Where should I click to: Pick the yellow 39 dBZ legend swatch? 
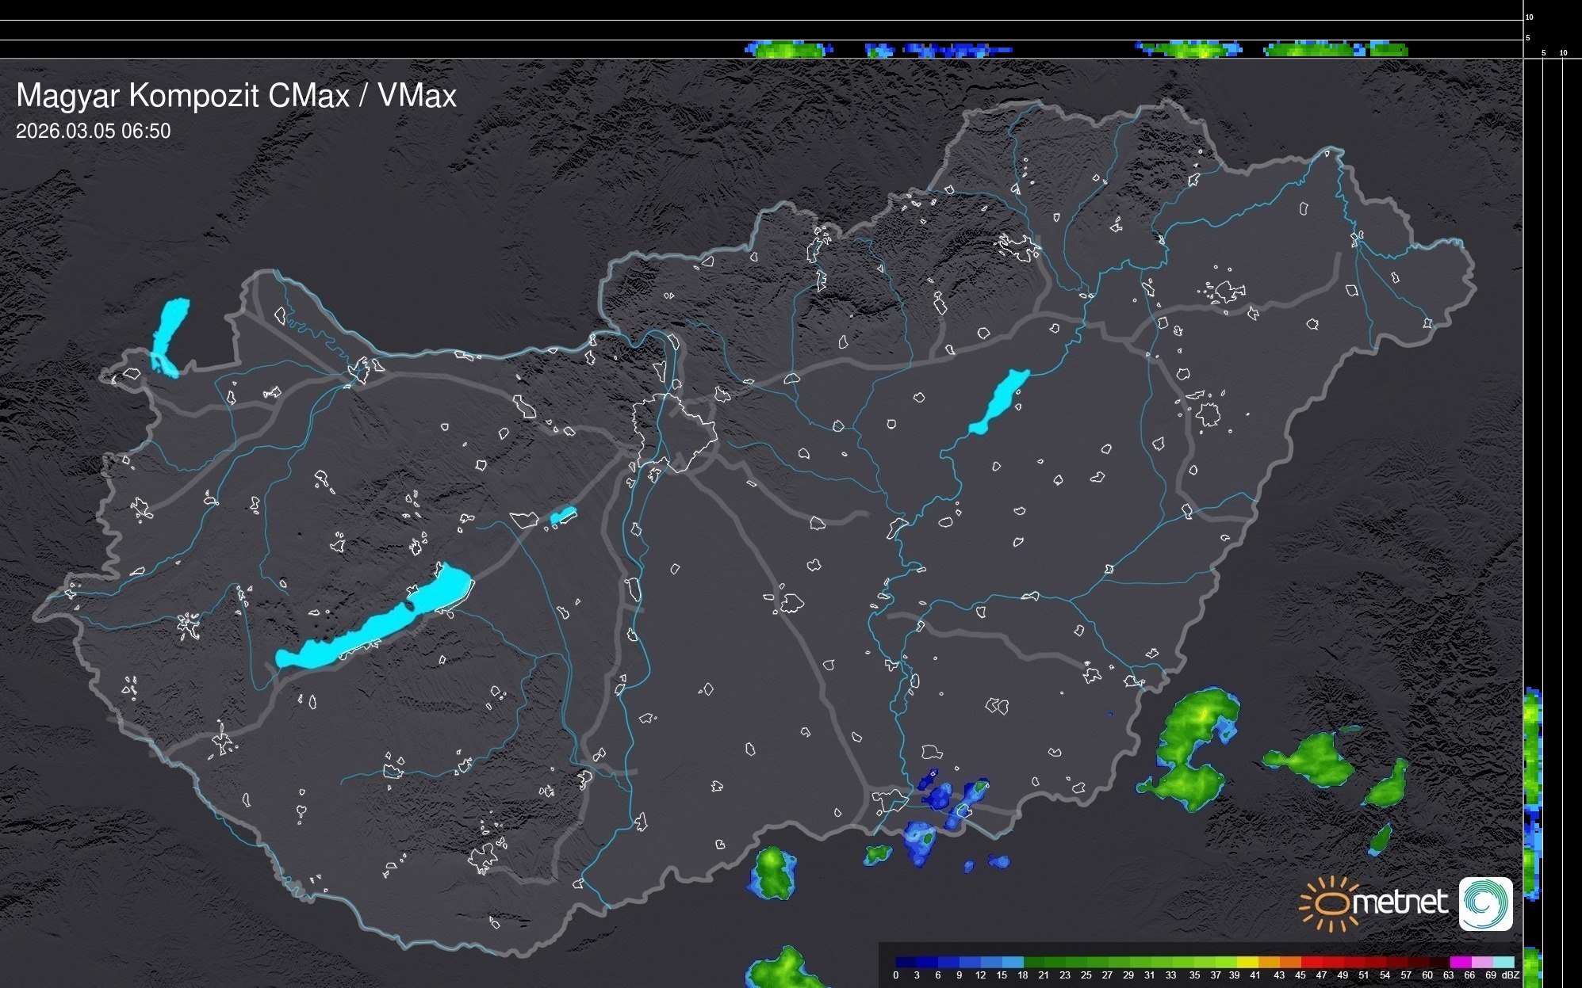tap(1247, 962)
